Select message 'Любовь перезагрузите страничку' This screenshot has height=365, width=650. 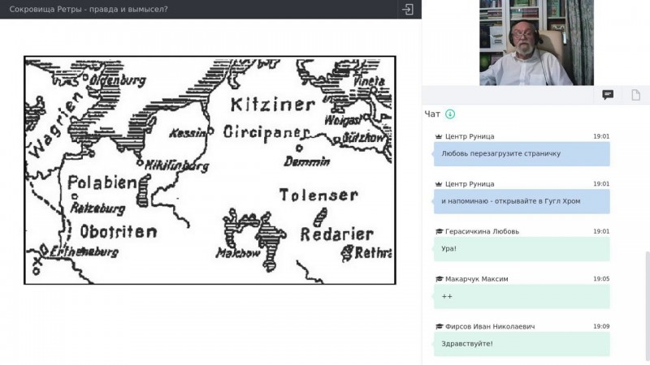coord(522,153)
